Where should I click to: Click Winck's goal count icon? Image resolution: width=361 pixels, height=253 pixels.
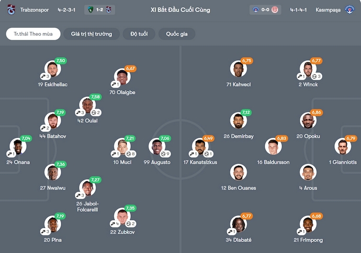point(315,76)
